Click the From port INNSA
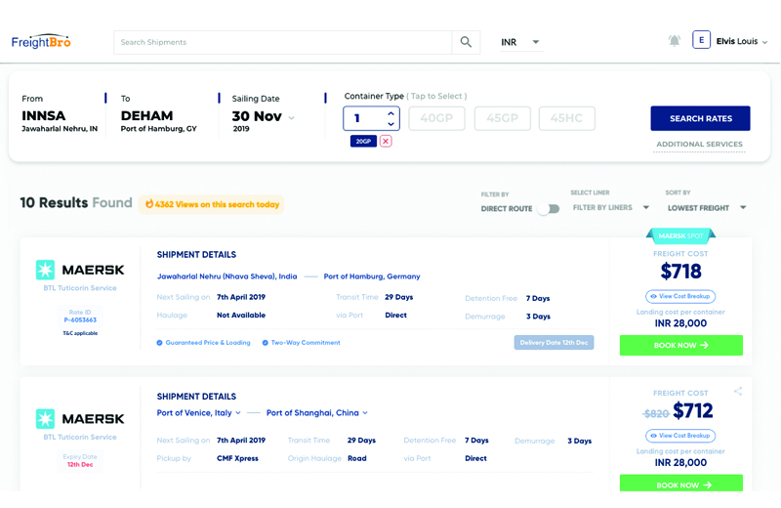The width and height of the screenshot is (781, 508). [44, 115]
